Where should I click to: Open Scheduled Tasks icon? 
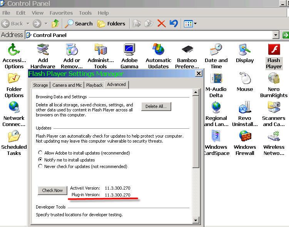tap(14, 143)
